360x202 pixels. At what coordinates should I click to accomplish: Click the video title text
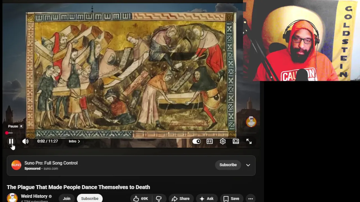point(78,187)
